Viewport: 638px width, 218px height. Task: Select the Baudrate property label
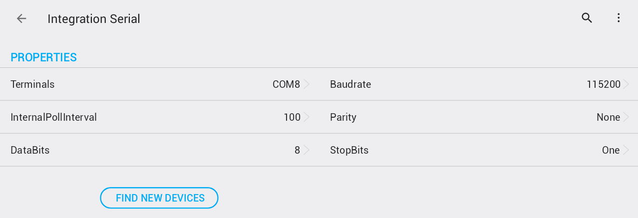tap(350, 84)
